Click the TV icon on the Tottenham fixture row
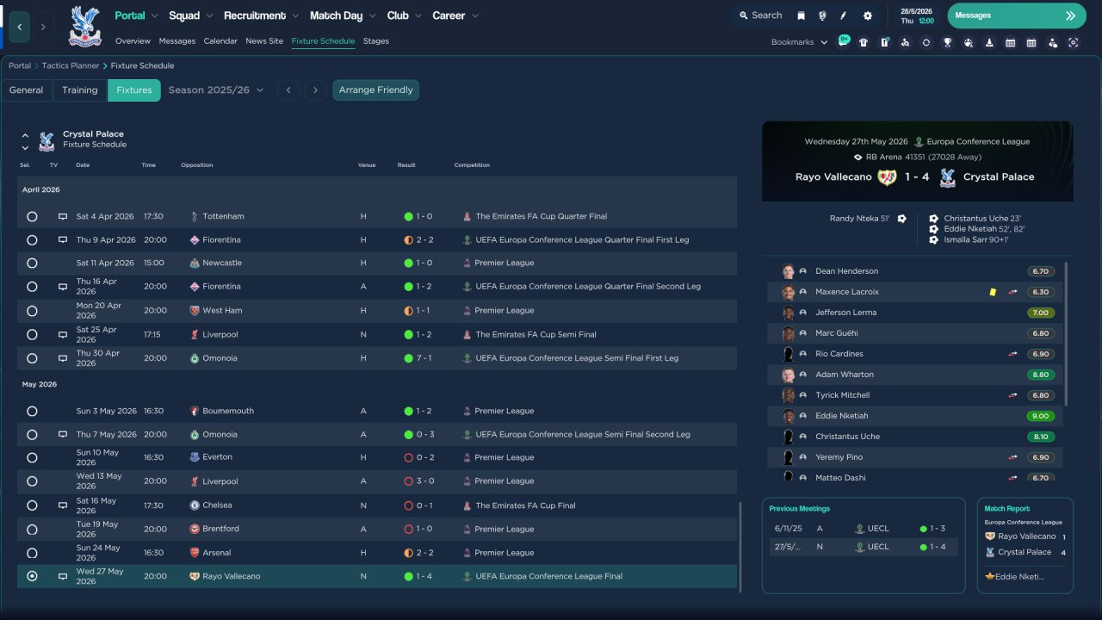The height and width of the screenshot is (620, 1102). tap(62, 217)
